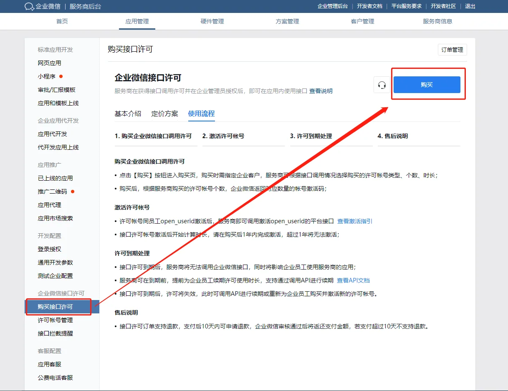Open 服务商信息 navigation tab
The width and height of the screenshot is (508, 391).
coord(437,21)
